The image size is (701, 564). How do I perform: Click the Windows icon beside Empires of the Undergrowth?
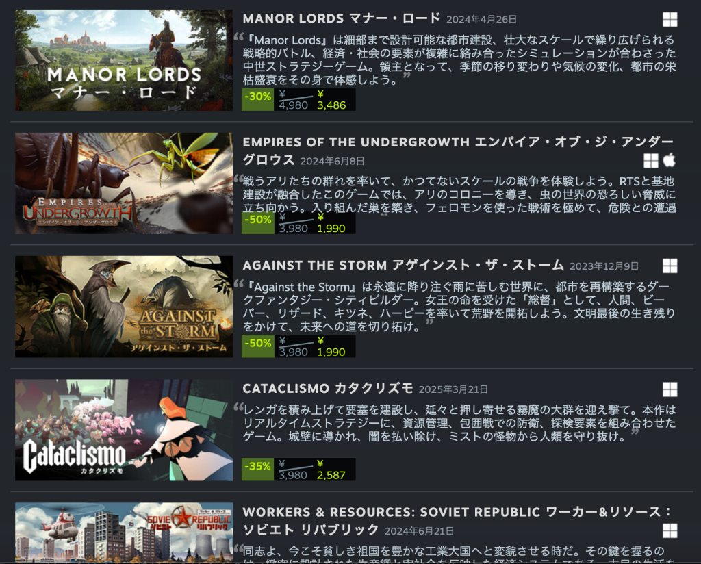click(650, 160)
